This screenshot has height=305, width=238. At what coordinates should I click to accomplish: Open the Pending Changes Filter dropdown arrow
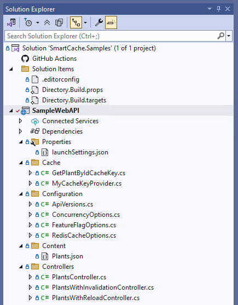38,23
